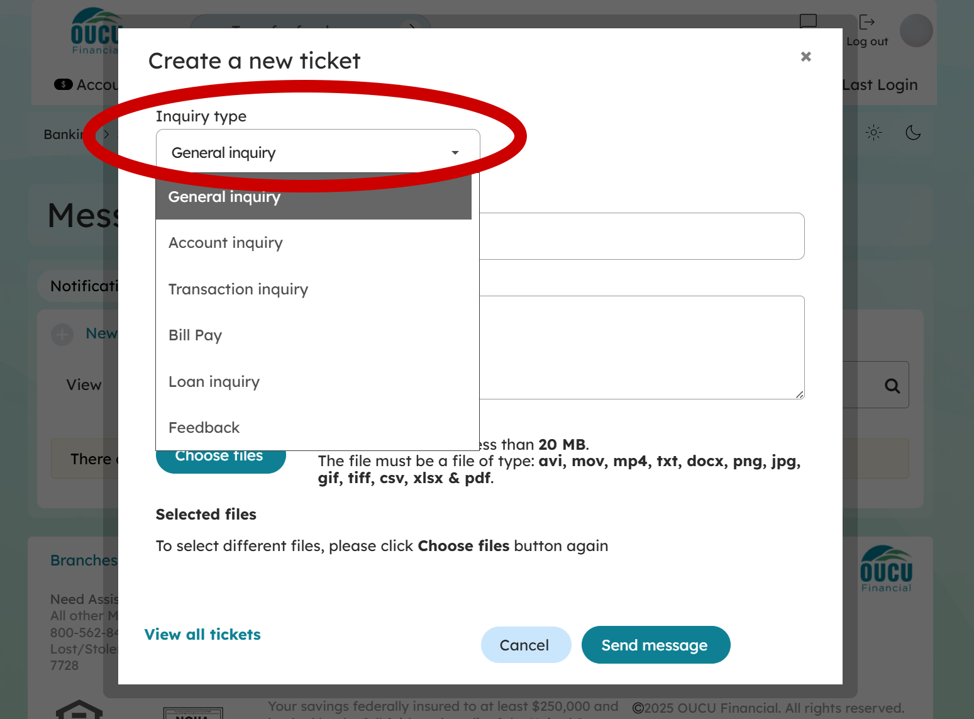Click the Send message button
This screenshot has width=974, height=719.
655,645
